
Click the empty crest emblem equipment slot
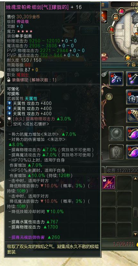116,152
